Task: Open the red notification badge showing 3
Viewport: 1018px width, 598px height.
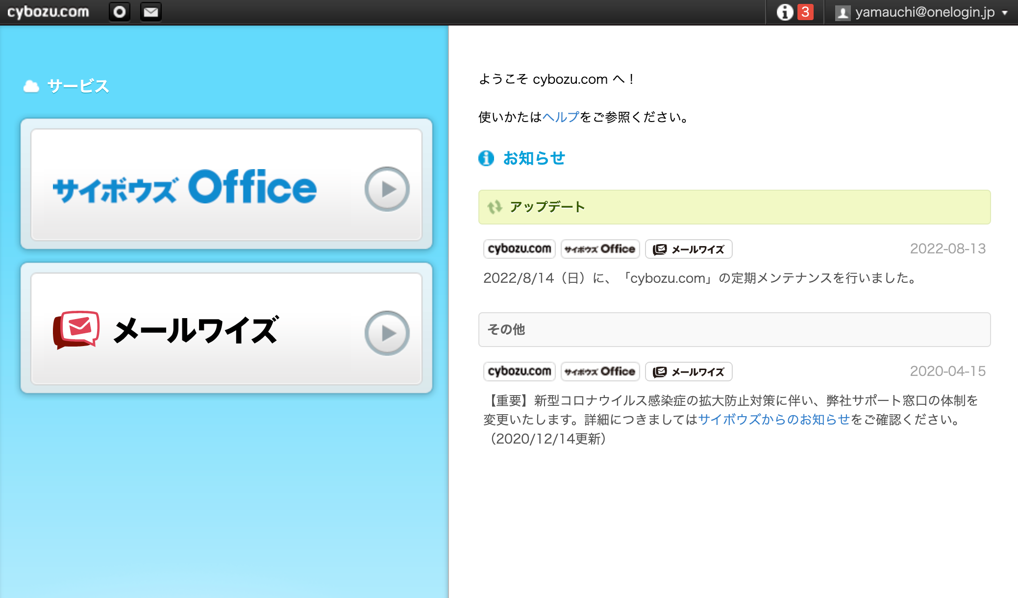Action: 805,12
